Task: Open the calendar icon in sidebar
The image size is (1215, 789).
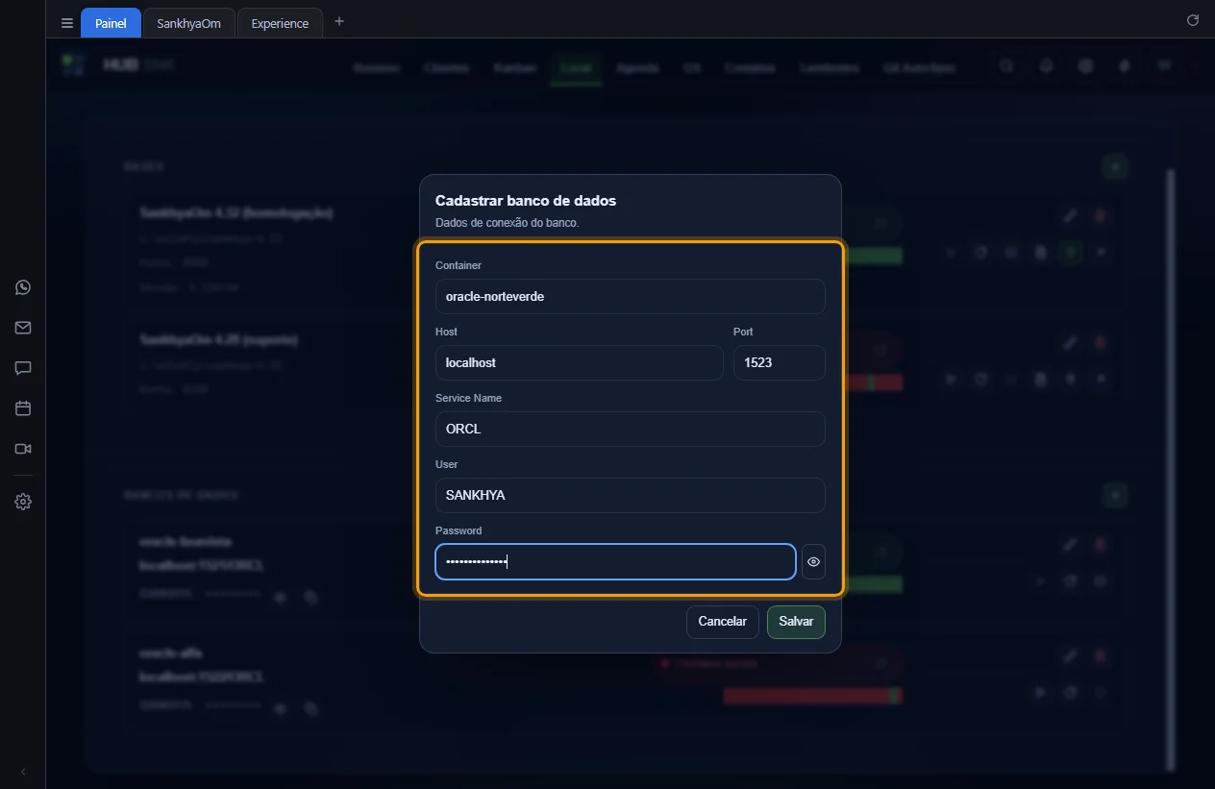Action: (23, 408)
